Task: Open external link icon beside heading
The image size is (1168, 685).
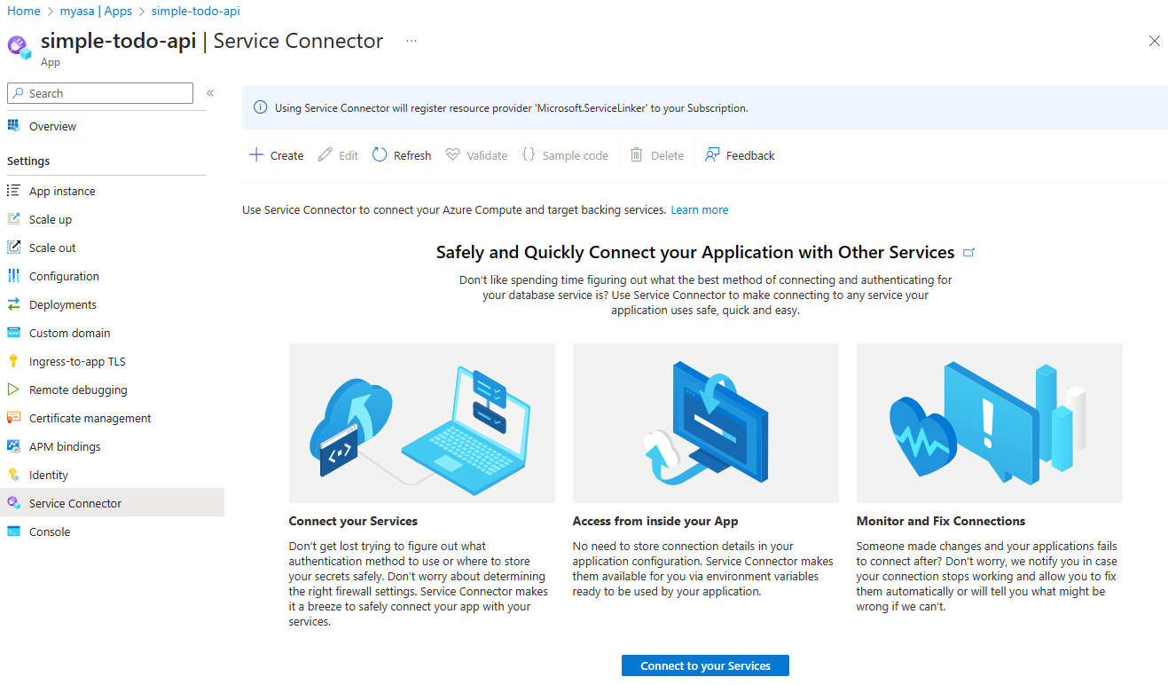Action: click(x=968, y=253)
